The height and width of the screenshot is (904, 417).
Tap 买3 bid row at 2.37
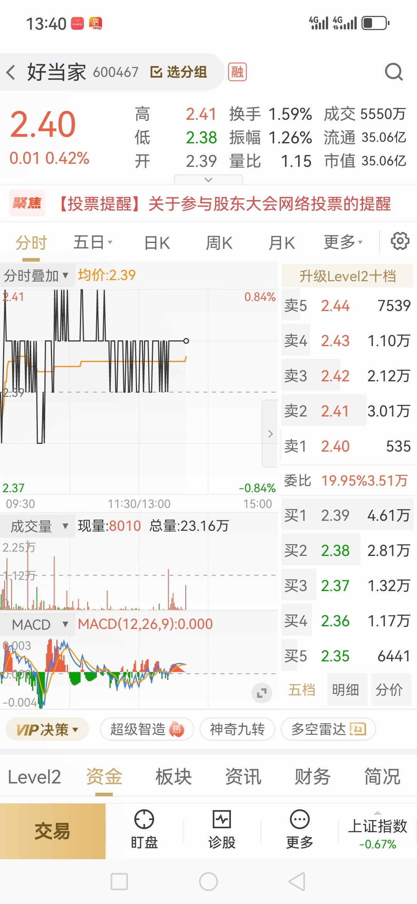pyautogui.click(x=347, y=586)
